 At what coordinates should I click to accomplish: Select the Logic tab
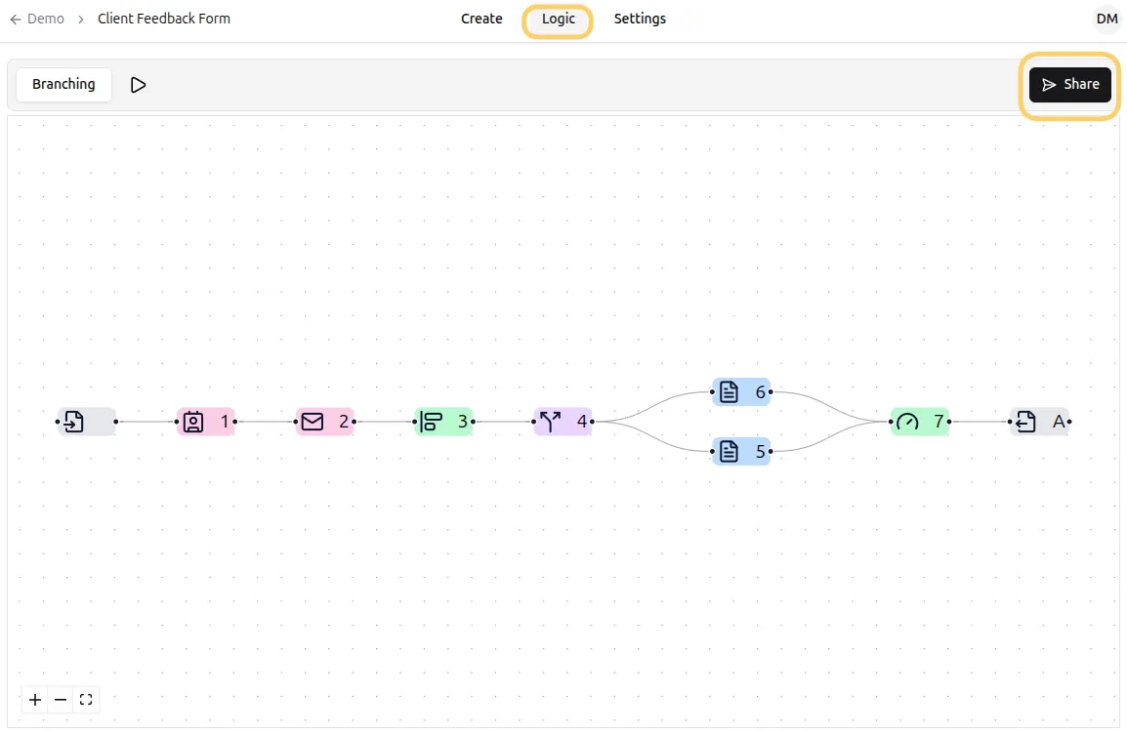click(558, 19)
